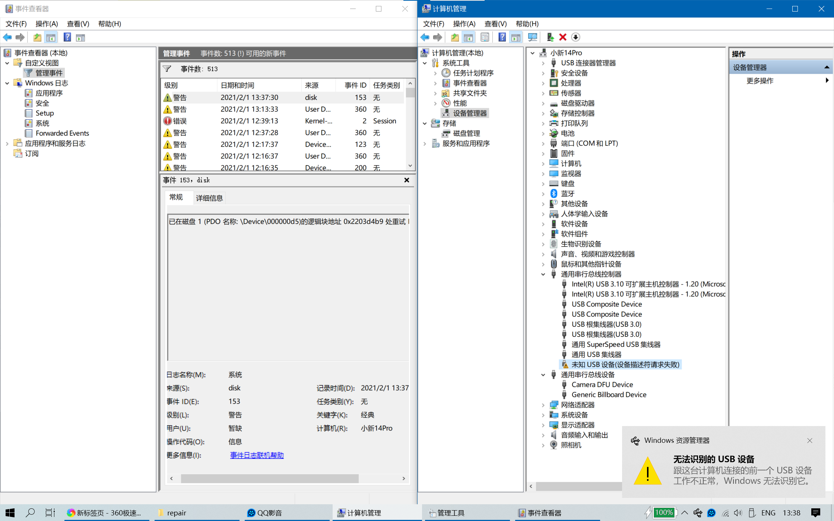Click the Level column header
834x521 pixels.
click(189, 85)
